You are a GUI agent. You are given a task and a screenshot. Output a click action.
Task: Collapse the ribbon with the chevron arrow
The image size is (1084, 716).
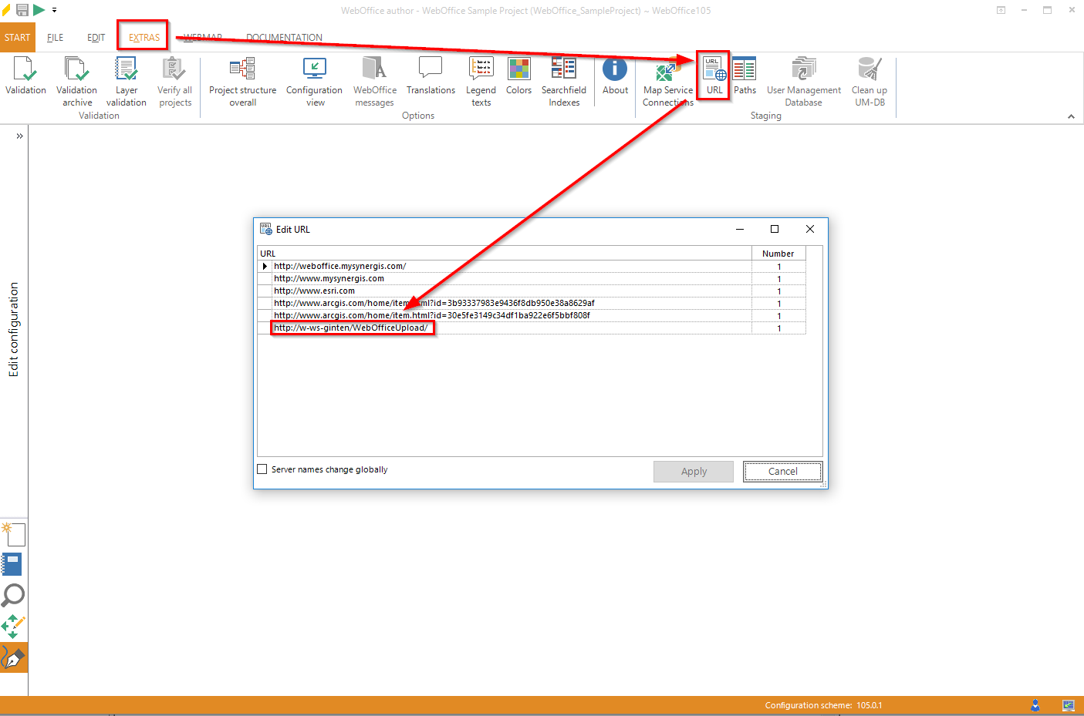(1071, 116)
